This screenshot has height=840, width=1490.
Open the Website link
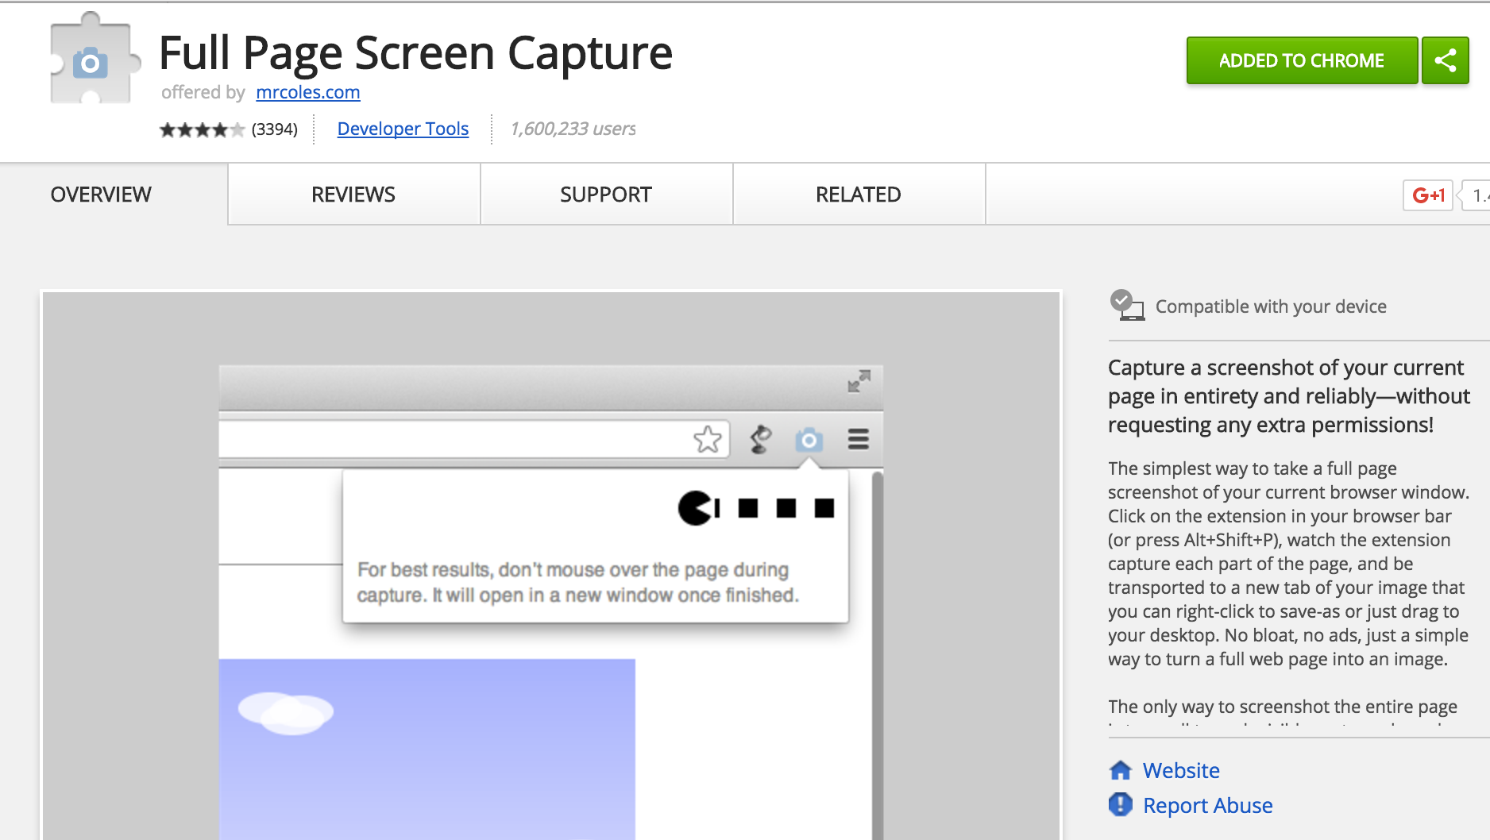1181,770
